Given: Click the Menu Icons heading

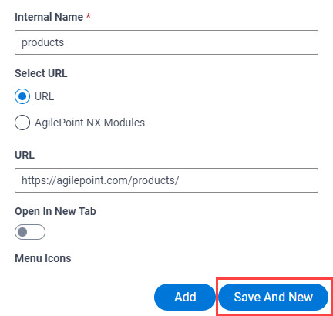Looking at the screenshot, I should coord(43,258).
